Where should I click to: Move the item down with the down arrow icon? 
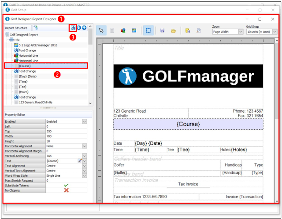tap(79, 28)
